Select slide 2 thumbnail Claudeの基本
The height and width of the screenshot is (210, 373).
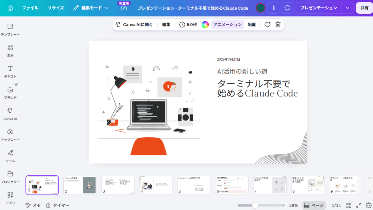80,185
